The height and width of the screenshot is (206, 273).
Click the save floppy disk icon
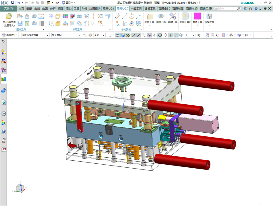coord(12,3)
